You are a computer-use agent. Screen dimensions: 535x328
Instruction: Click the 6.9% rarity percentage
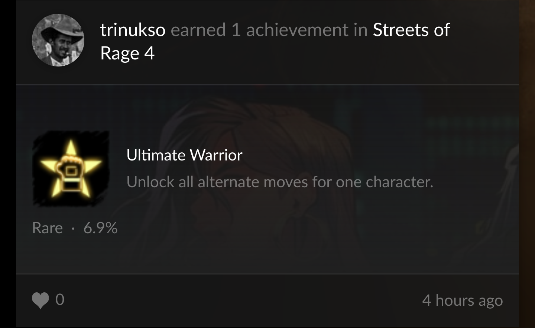click(x=100, y=228)
